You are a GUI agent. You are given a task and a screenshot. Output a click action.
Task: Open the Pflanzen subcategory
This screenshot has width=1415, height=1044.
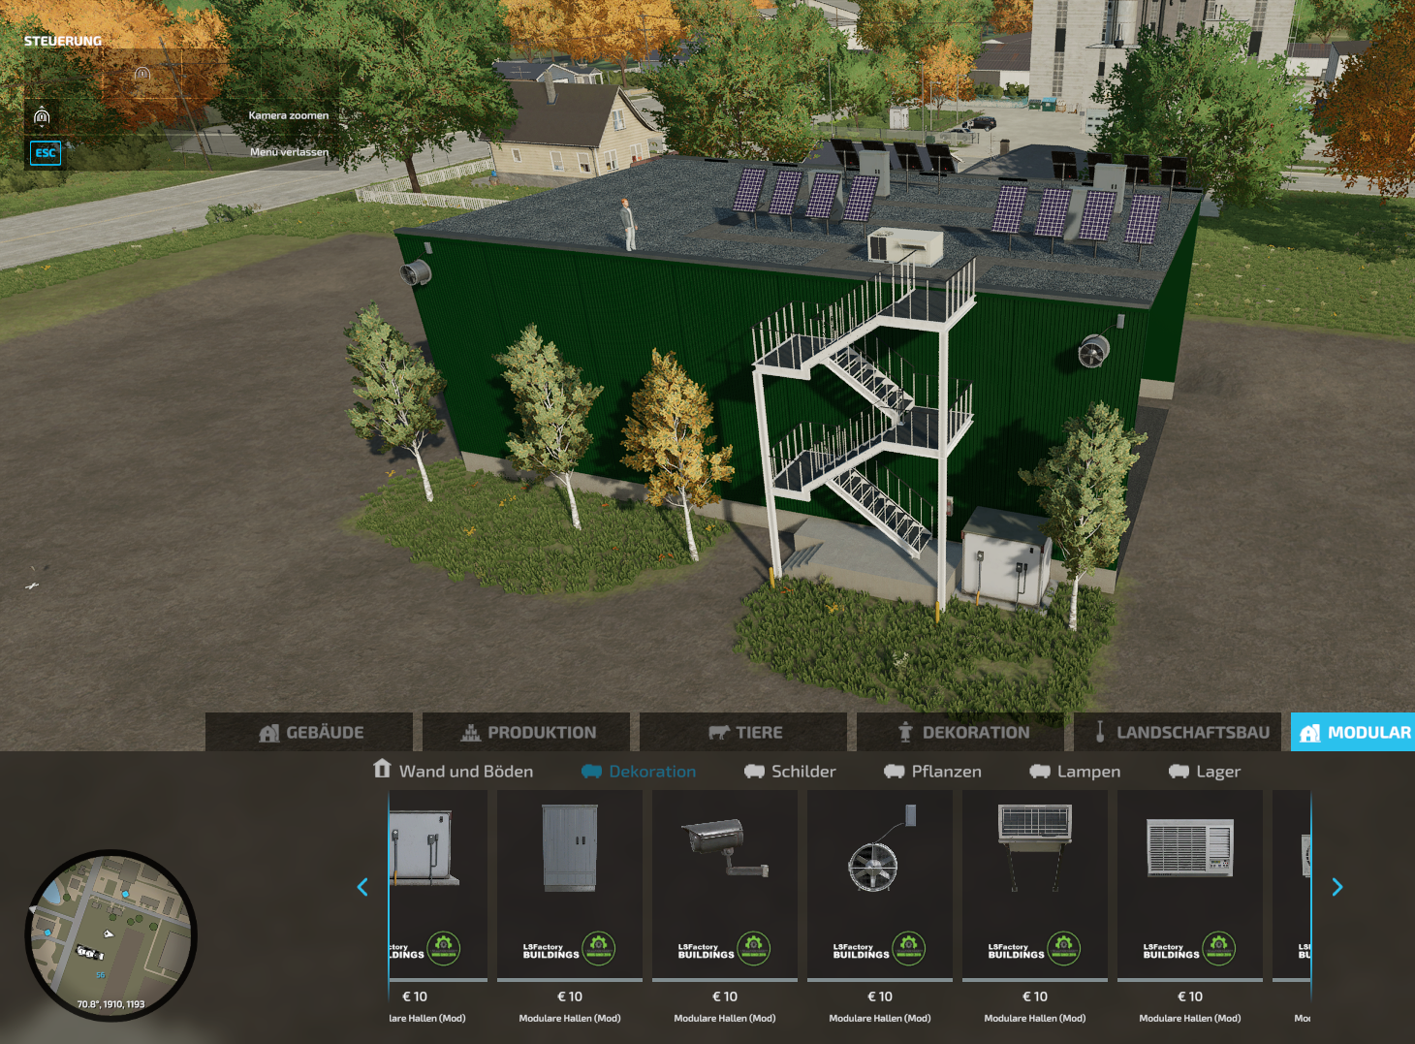(932, 772)
